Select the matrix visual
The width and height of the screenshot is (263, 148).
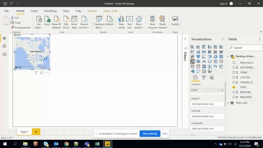point(204,67)
